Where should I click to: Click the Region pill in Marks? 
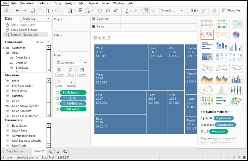[x=73, y=98]
